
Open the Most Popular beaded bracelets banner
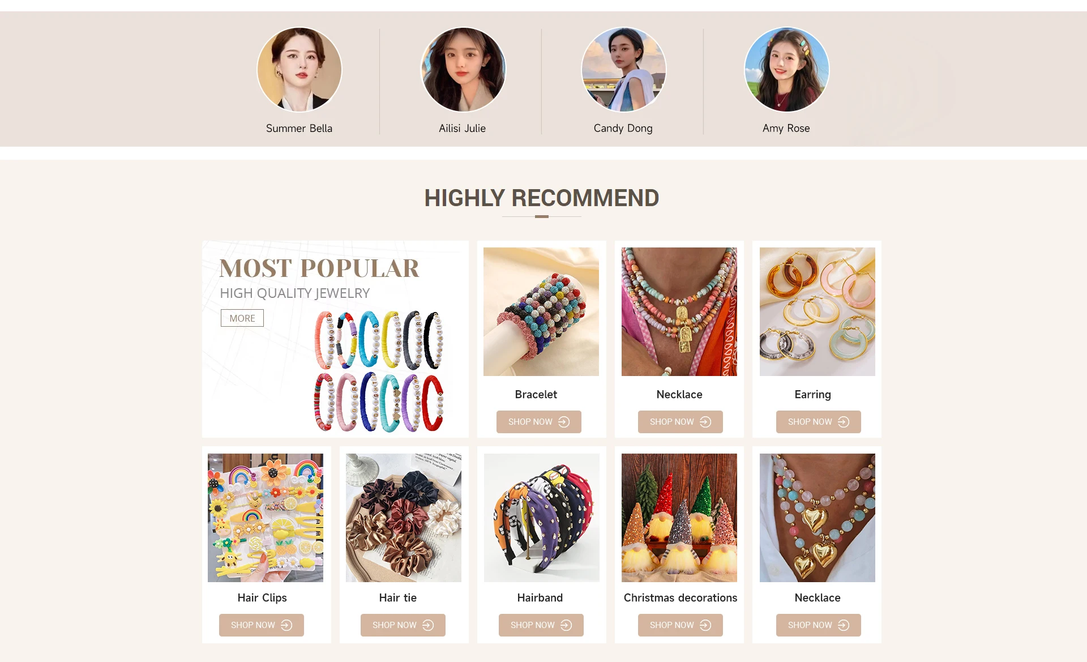pos(335,339)
